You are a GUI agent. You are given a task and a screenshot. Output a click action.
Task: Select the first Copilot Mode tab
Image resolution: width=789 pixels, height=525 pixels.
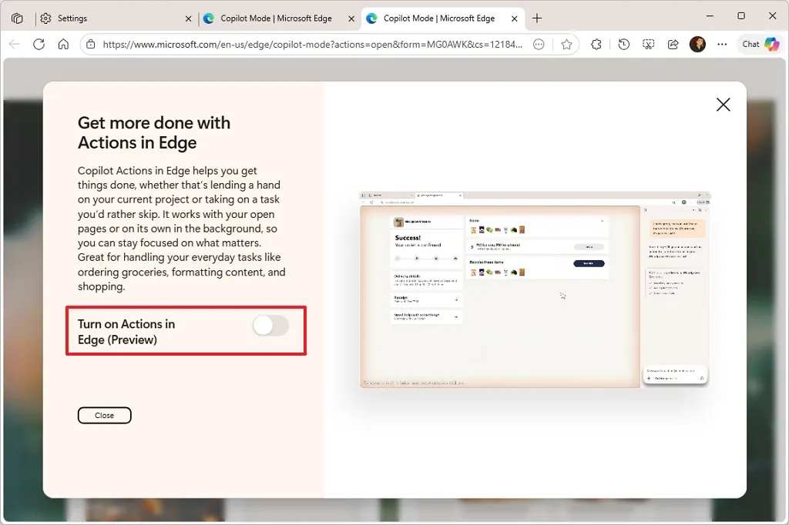point(274,18)
